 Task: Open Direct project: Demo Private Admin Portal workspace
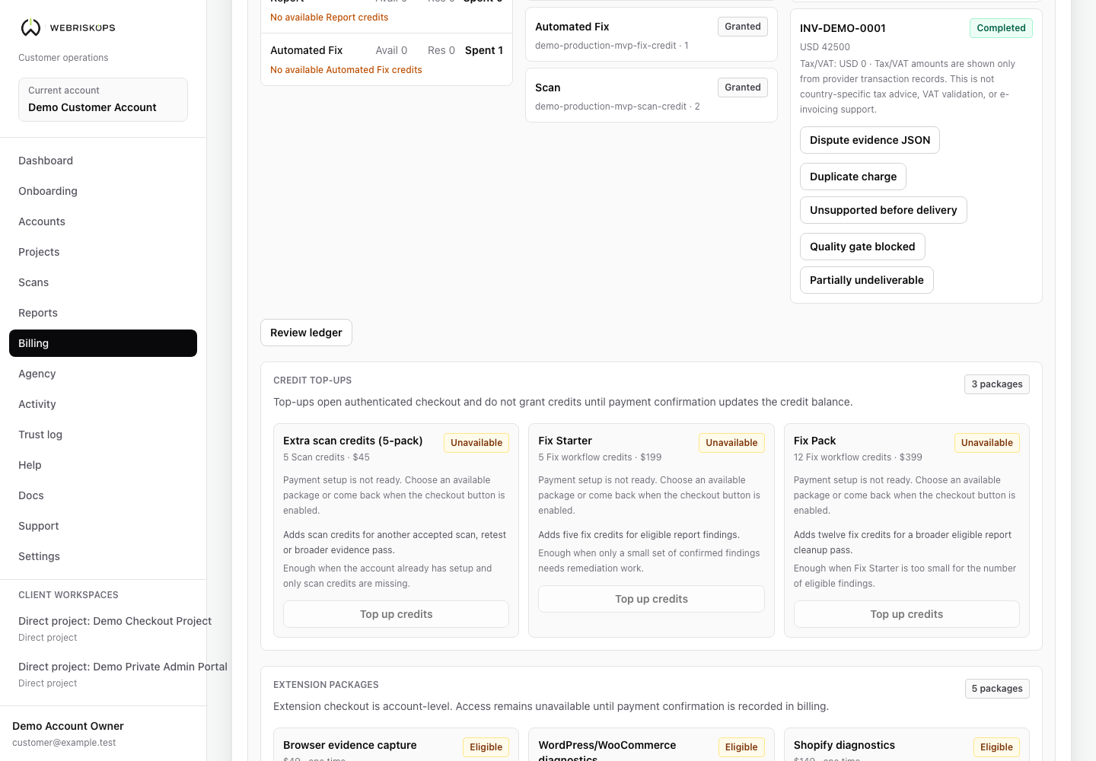122,674
